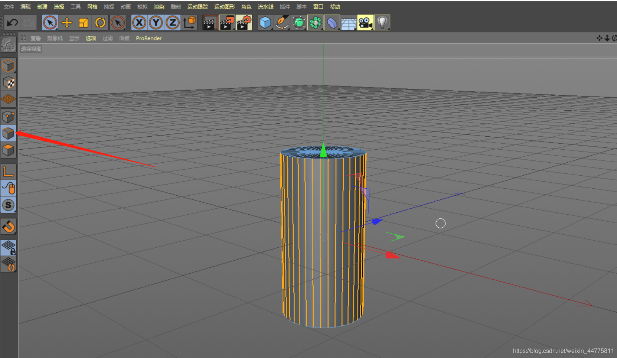Screen dimensions: 617x358
Task: Click the viewport zoom arrows icon
Action: [607, 38]
